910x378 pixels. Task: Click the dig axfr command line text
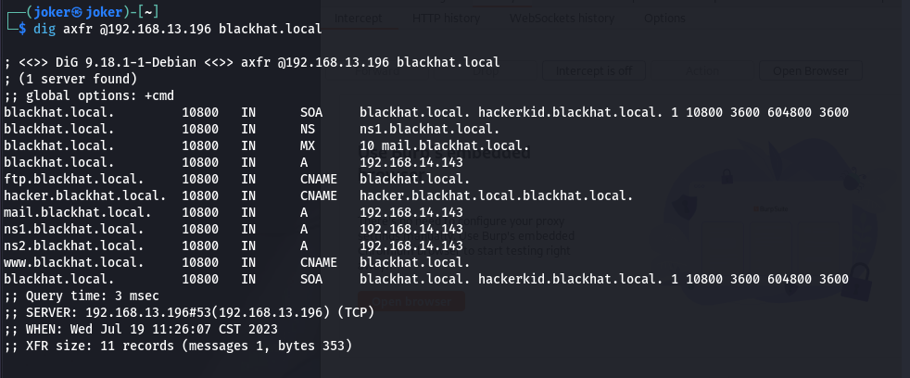click(178, 29)
